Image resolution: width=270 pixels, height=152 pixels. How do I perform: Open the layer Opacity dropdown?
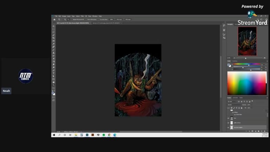250,105
